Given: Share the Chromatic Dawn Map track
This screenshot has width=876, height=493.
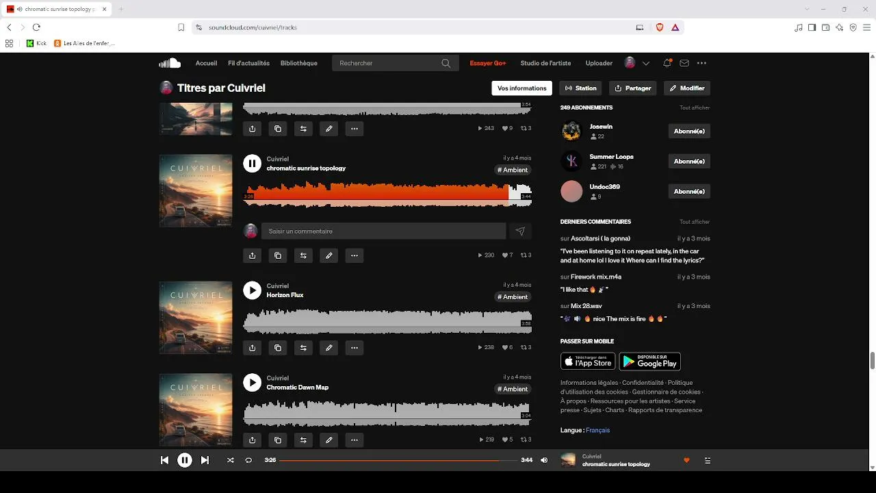Looking at the screenshot, I should pos(253,440).
